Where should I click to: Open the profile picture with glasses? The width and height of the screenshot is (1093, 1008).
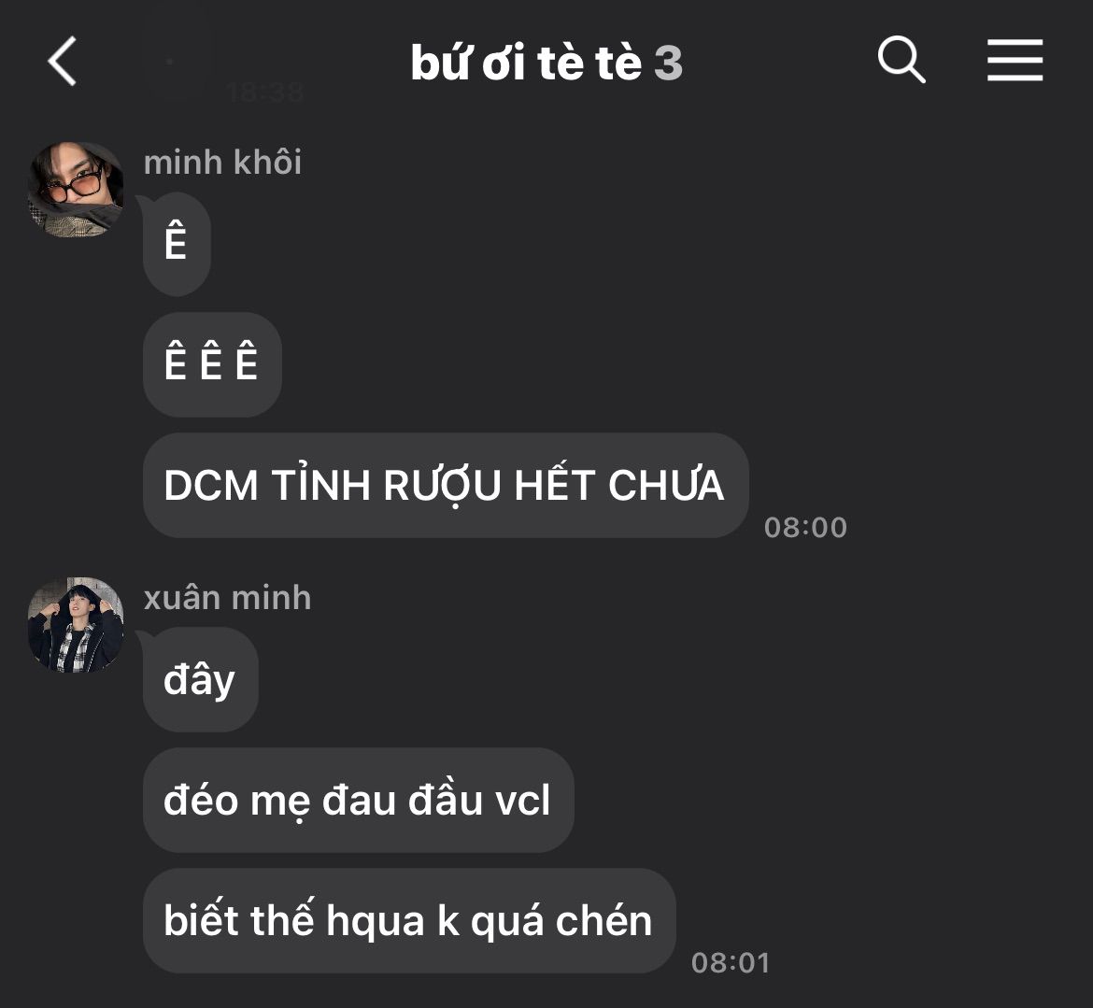76,190
